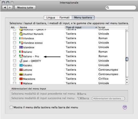
Task: Click Tastiera in the Italiano - Pro row
Action: 71,56
